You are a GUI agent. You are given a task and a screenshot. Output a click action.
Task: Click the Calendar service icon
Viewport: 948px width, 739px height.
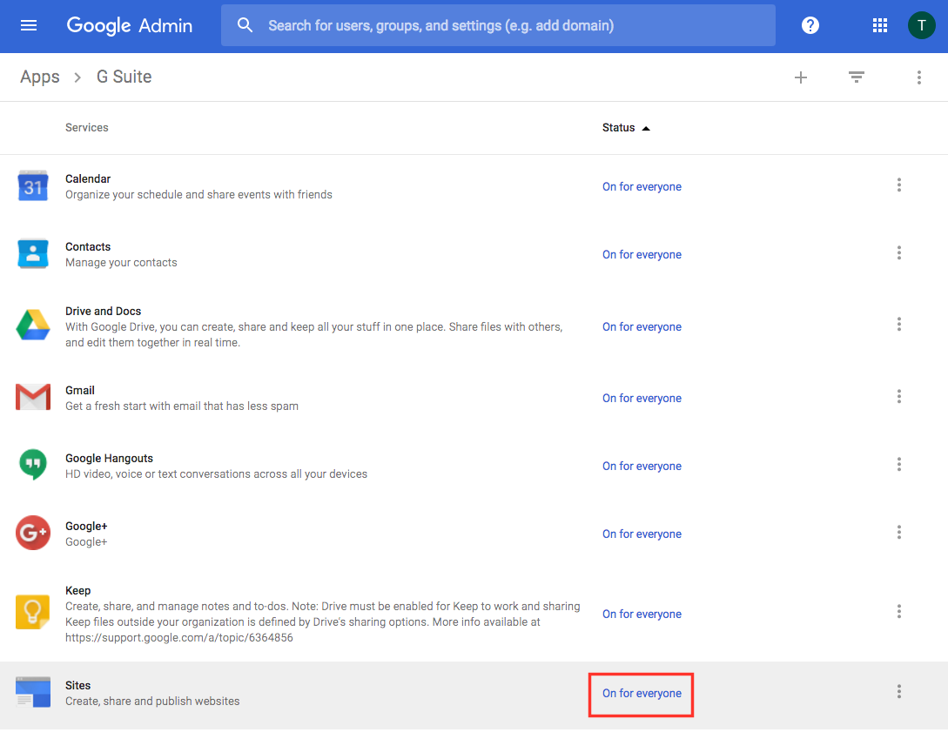click(x=33, y=185)
